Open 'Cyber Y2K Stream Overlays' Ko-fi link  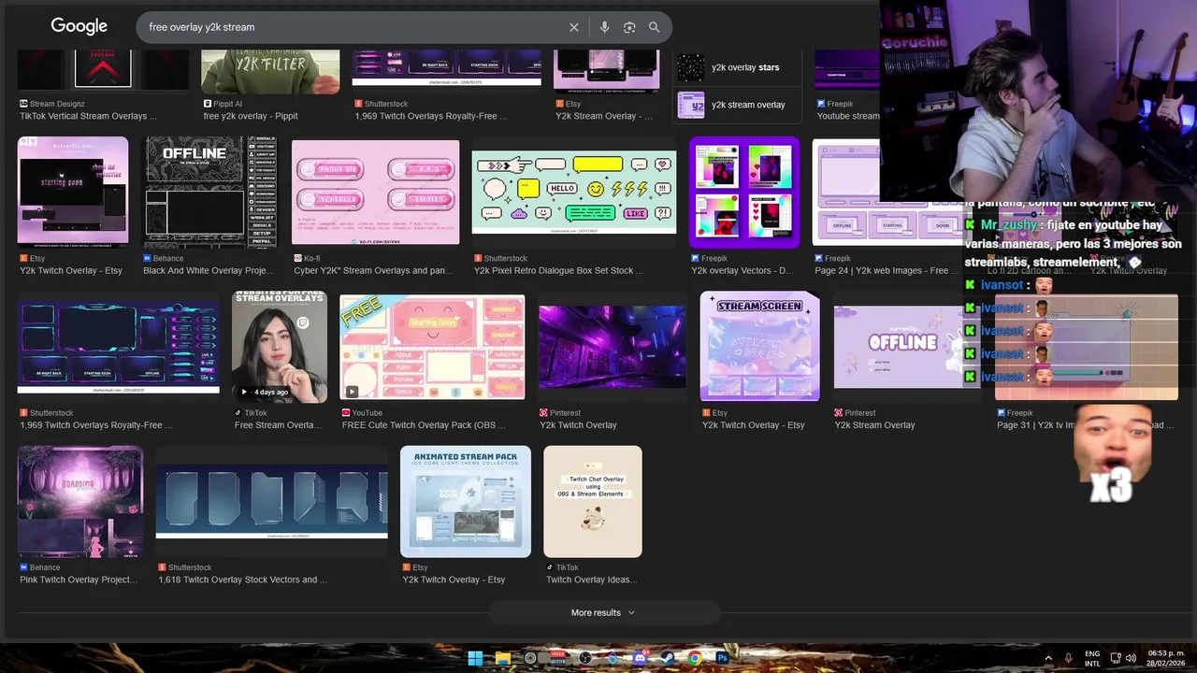pos(373,270)
